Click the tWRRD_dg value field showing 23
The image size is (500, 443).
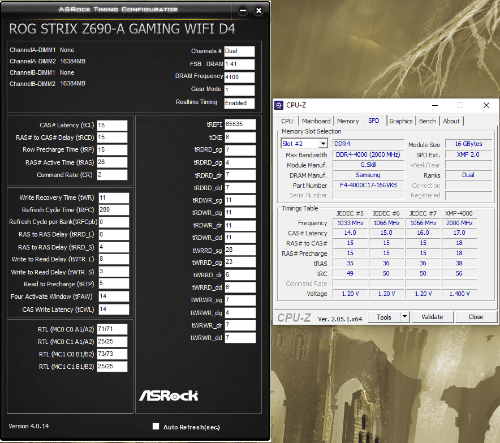pos(240,262)
